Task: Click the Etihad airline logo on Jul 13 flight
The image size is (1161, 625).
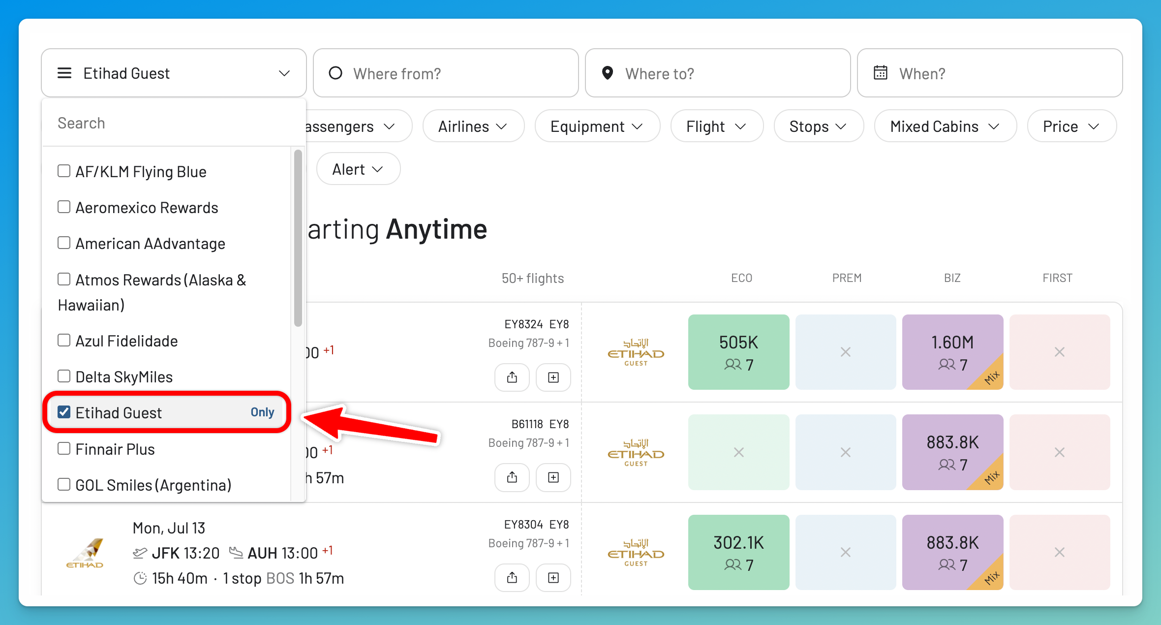Action: coord(85,553)
